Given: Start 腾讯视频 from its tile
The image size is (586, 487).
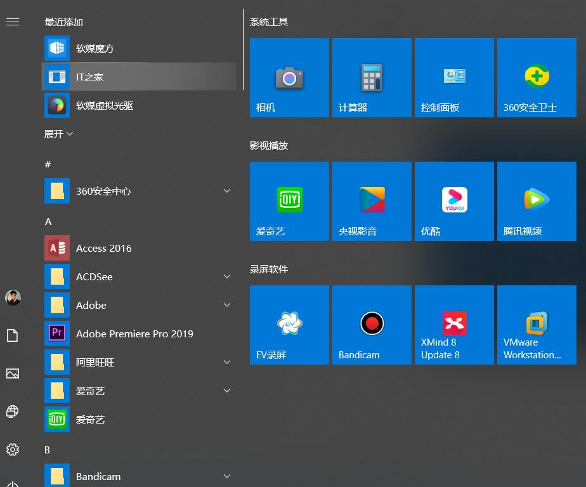Looking at the screenshot, I should [537, 200].
